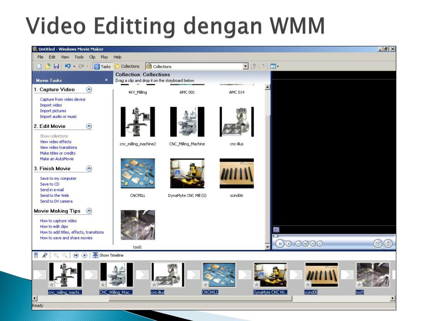The width and height of the screenshot is (428, 321).
Task: Select the cnc_milling_machine2 collection thumbnail
Action: tap(138, 122)
